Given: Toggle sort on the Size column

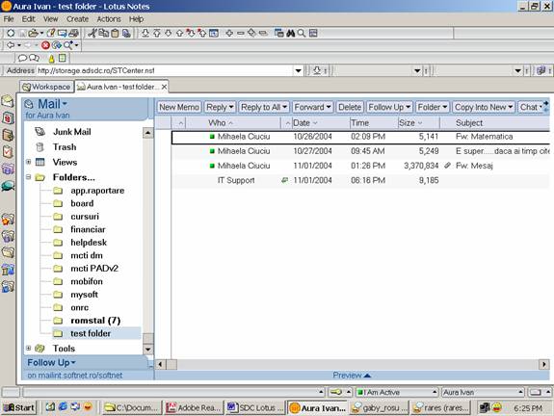Looking at the screenshot, I should tap(410, 123).
